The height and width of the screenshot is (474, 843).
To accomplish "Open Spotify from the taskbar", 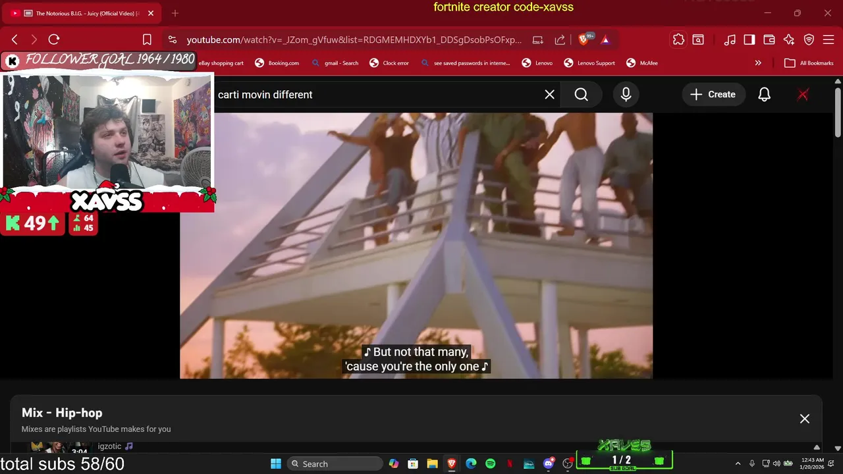I will (x=490, y=463).
